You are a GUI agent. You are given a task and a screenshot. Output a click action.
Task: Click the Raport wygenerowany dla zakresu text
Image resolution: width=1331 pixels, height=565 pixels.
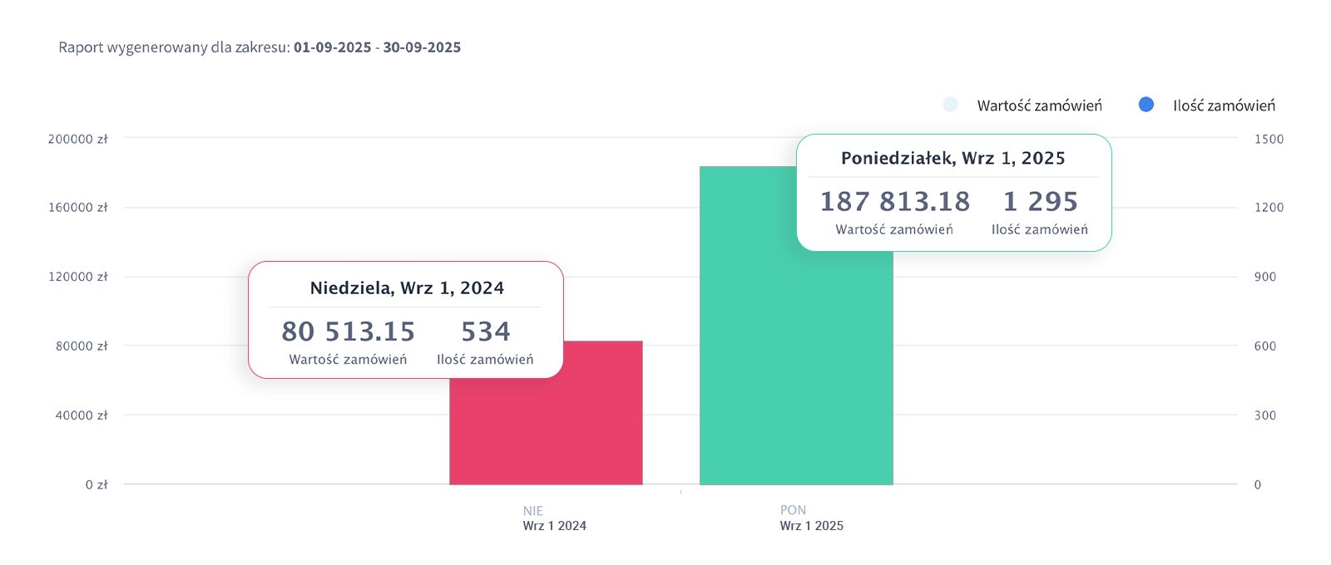[x=174, y=47]
